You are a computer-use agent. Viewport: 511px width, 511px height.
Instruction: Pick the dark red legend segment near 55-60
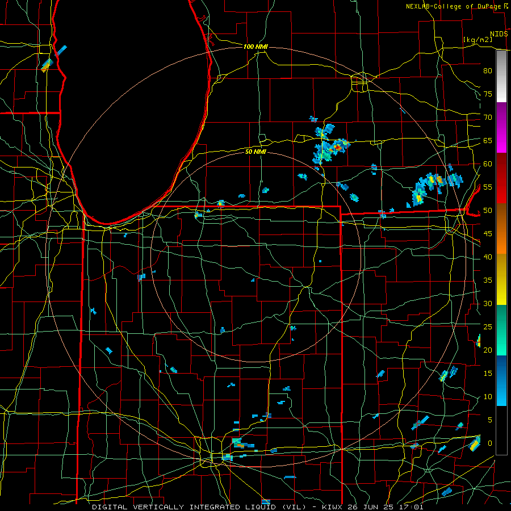point(501,178)
